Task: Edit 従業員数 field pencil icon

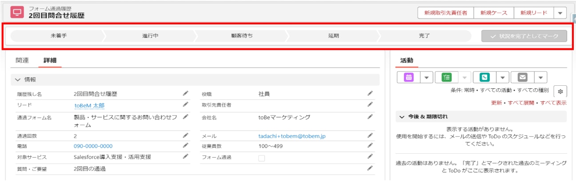Action: (370, 145)
